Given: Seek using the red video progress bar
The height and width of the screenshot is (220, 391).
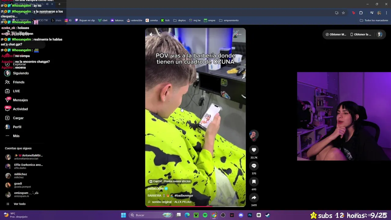Looking at the screenshot, I should coord(195,206).
